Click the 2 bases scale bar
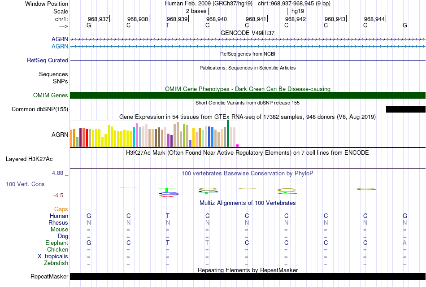This screenshot has width=426, height=287. 248,11
